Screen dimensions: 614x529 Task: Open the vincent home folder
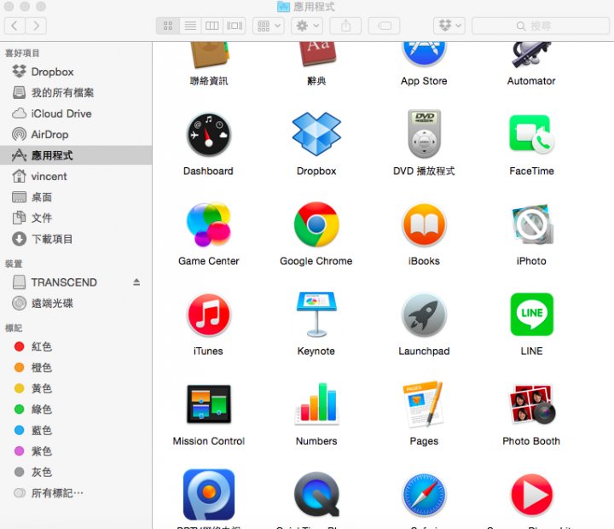click(x=76, y=177)
